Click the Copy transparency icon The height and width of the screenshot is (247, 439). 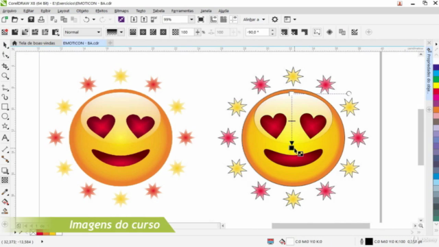click(x=342, y=32)
